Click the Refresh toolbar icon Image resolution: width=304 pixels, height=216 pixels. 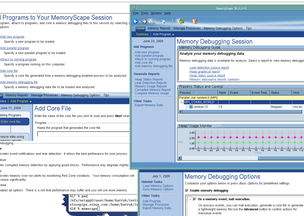[153, 22]
